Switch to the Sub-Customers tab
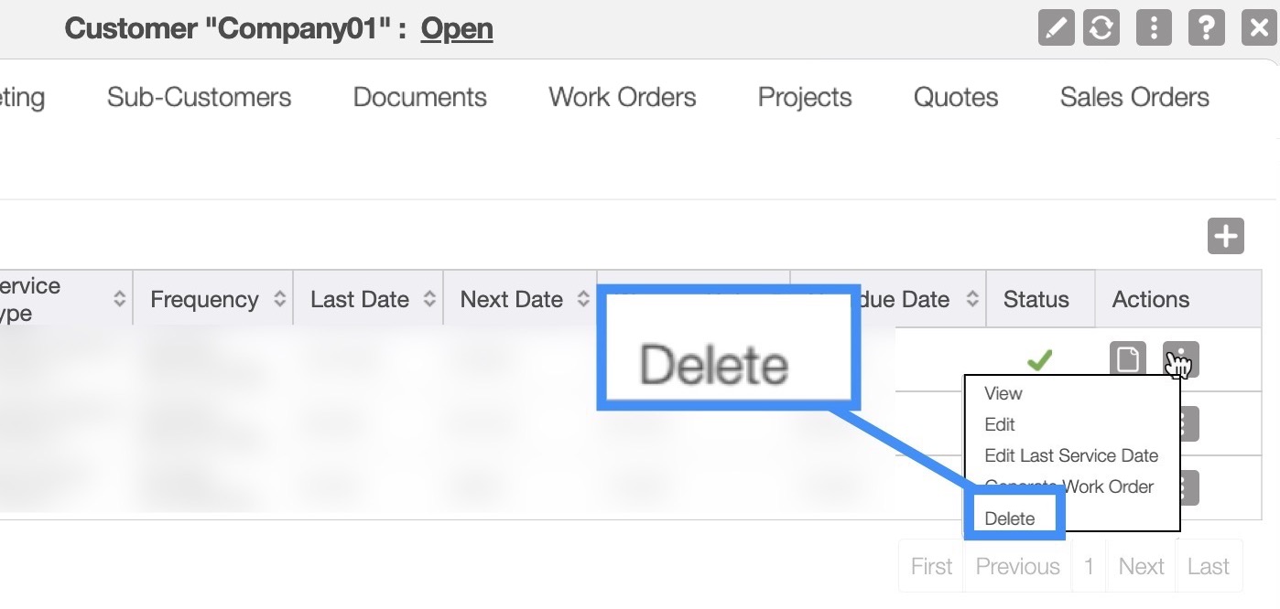The height and width of the screenshot is (609, 1280). pyautogui.click(x=199, y=97)
